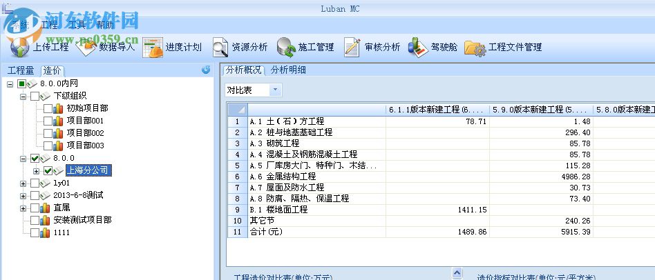Check the 下级组织 checkbox

tap(35, 97)
